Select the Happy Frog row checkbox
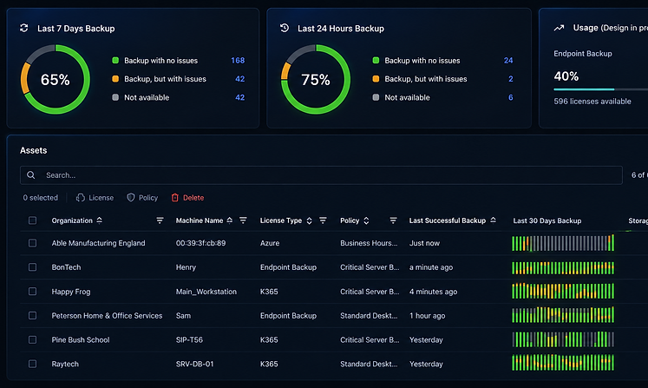This screenshot has width=648, height=388. pos(32,291)
